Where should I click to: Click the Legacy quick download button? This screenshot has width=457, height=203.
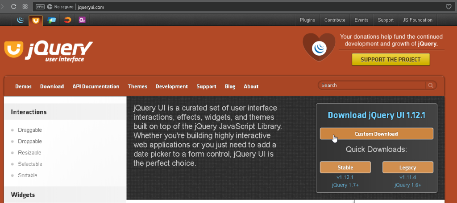coord(408,167)
